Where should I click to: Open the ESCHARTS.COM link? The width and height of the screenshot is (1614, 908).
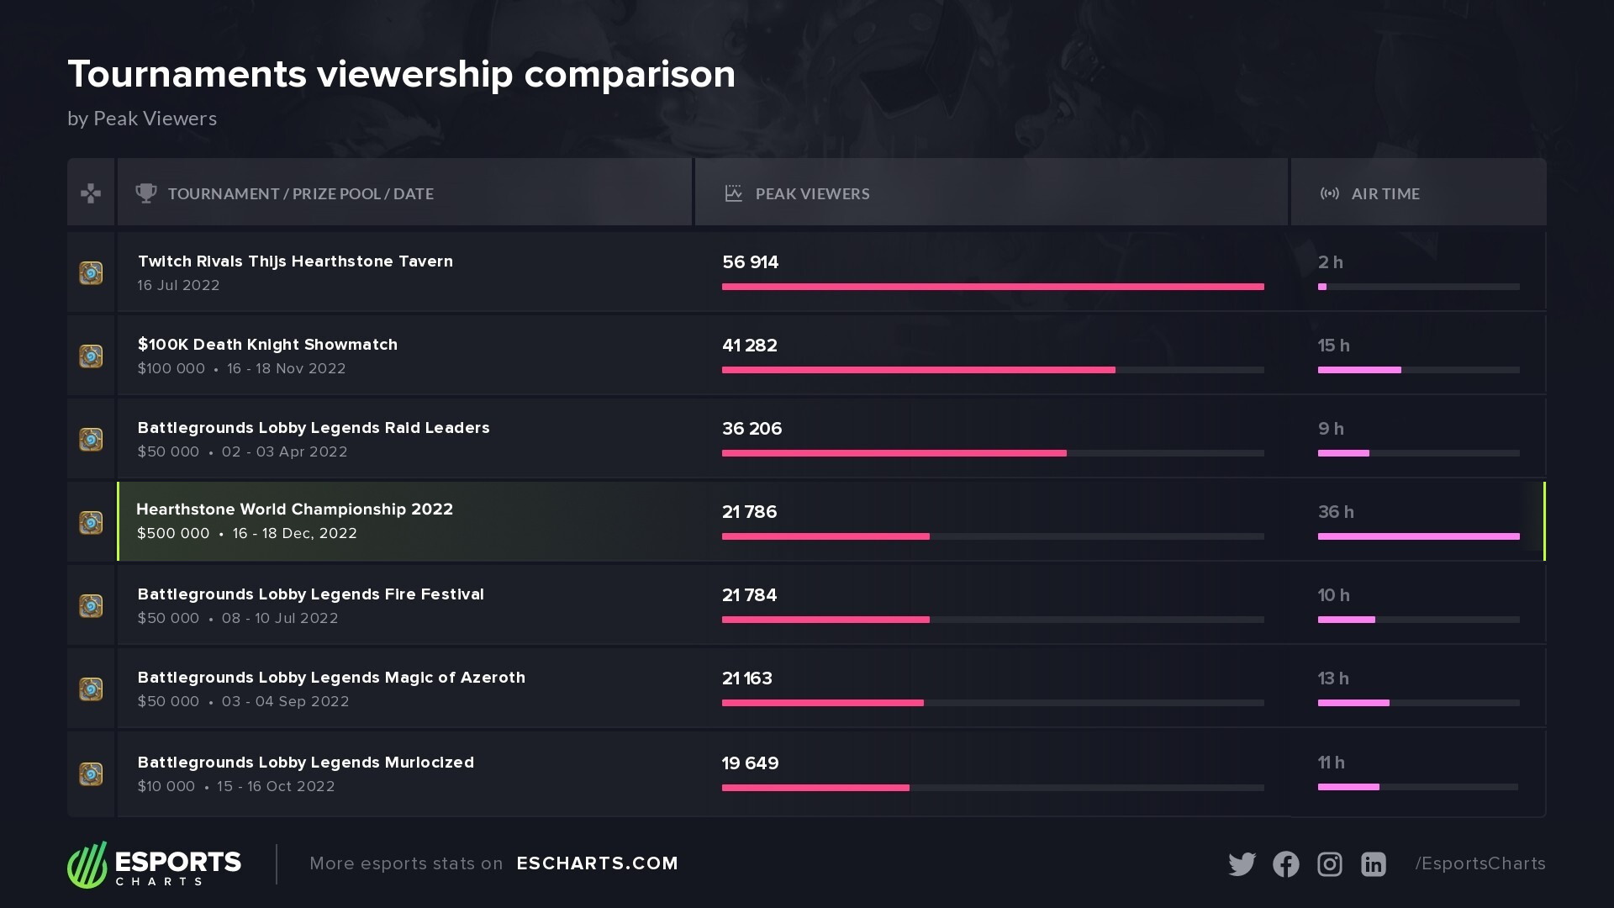point(597,863)
